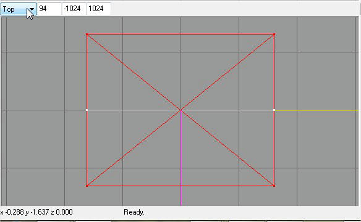Click the x y z coordinate readout

click(x=36, y=212)
